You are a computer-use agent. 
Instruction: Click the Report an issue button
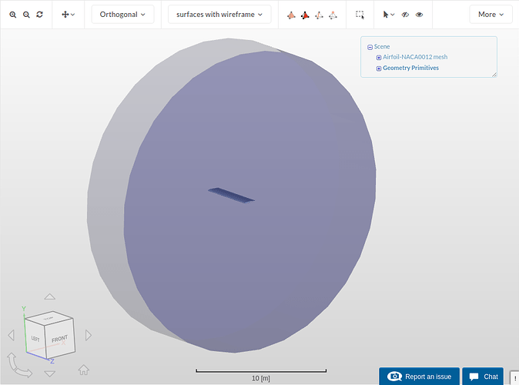pyautogui.click(x=420, y=377)
